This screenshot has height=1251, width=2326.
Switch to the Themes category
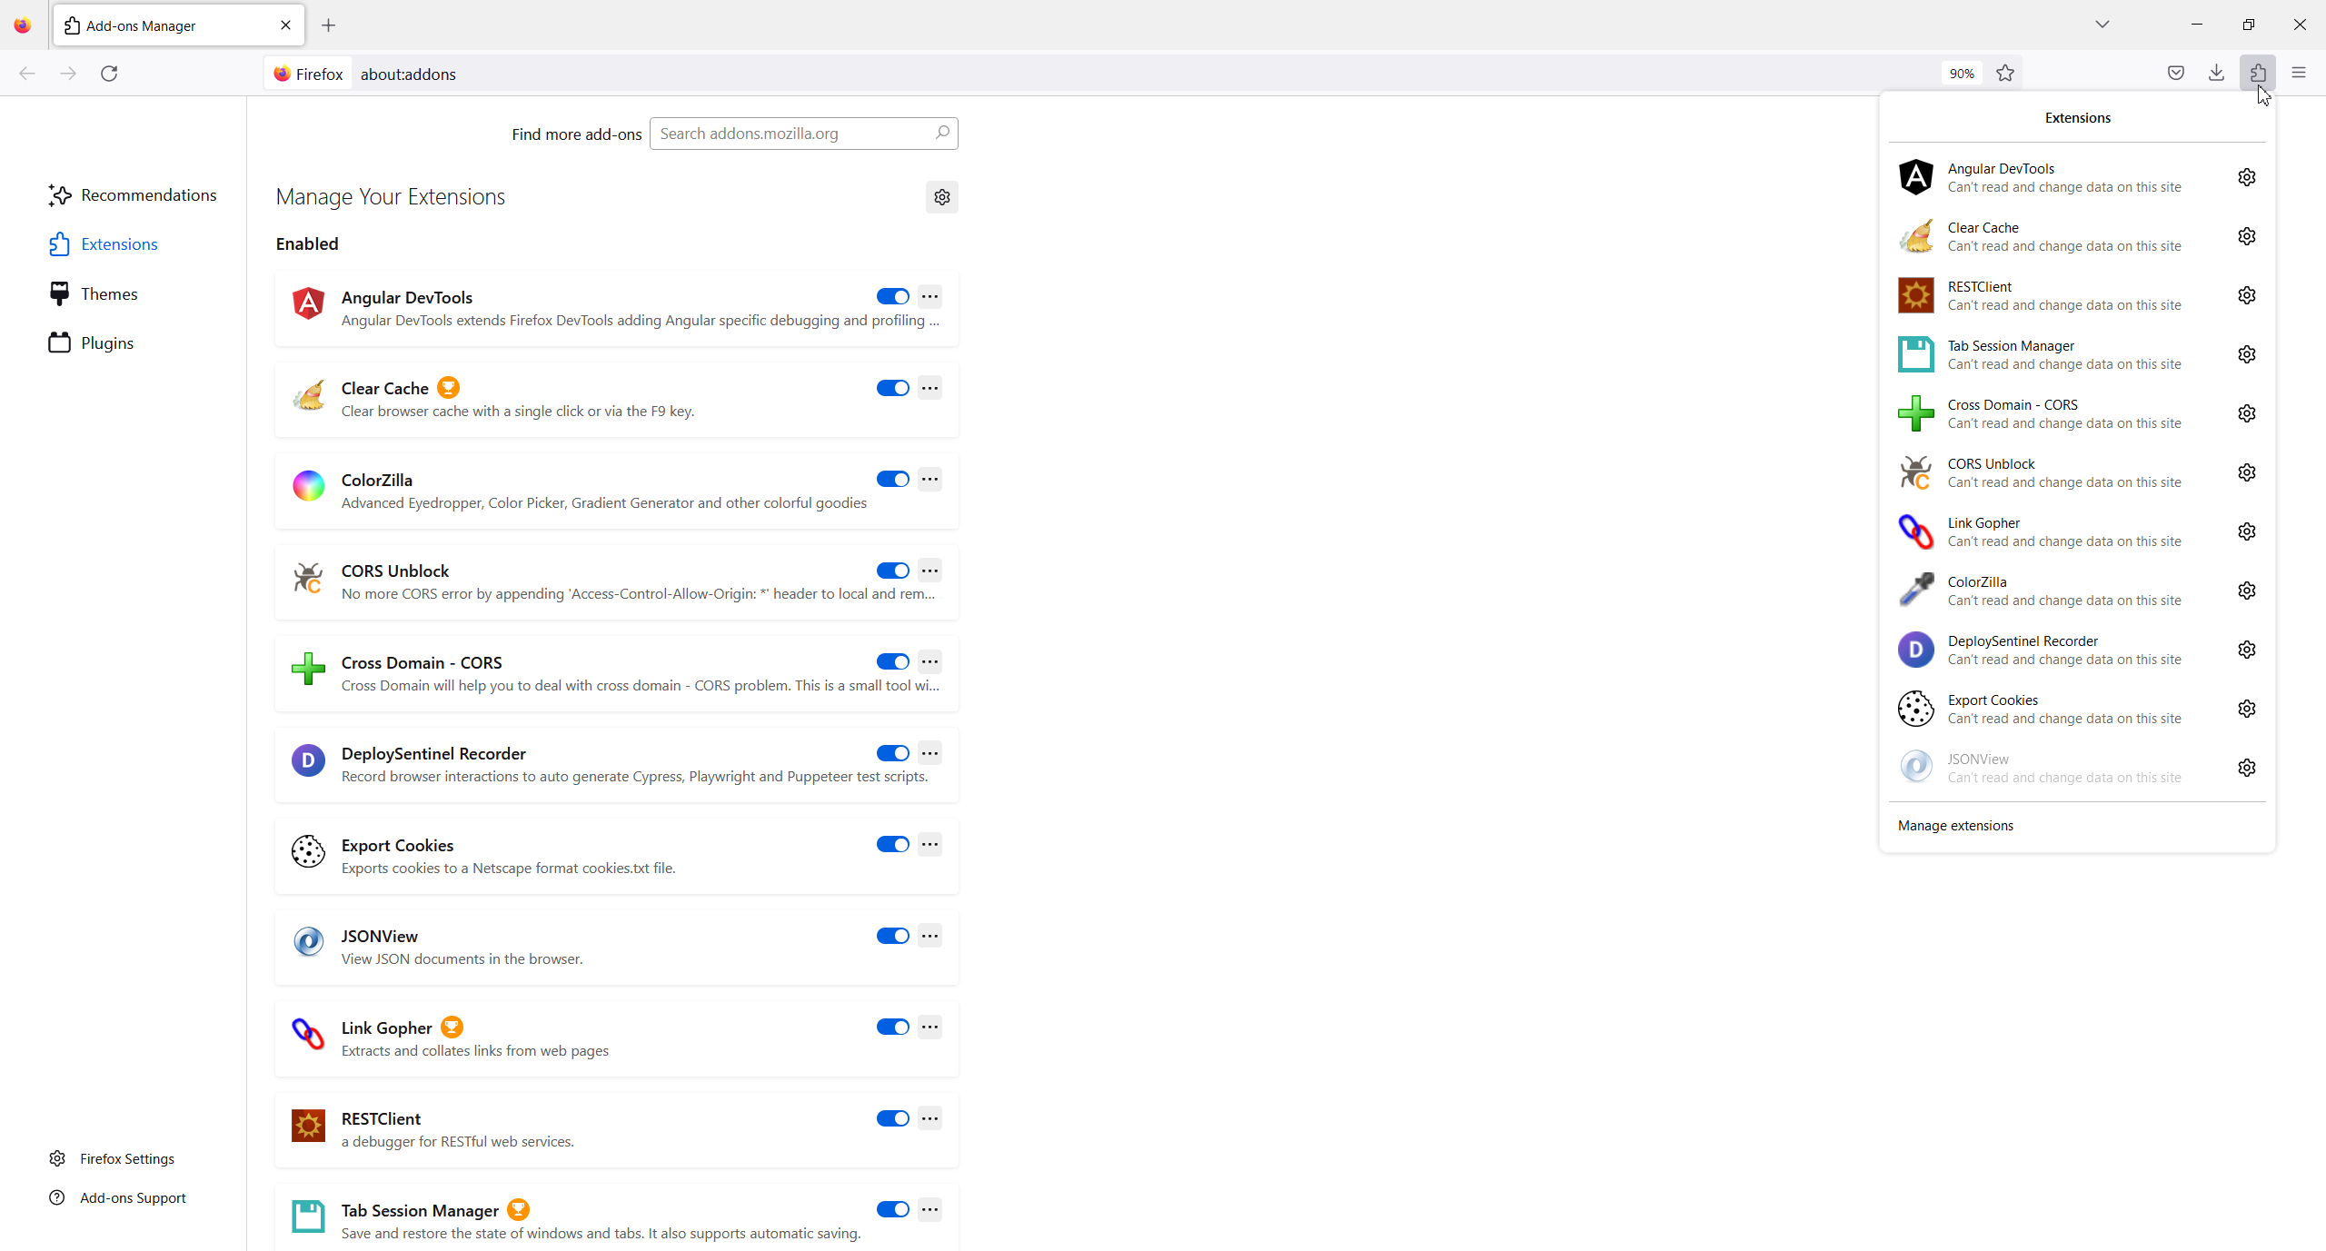[108, 293]
